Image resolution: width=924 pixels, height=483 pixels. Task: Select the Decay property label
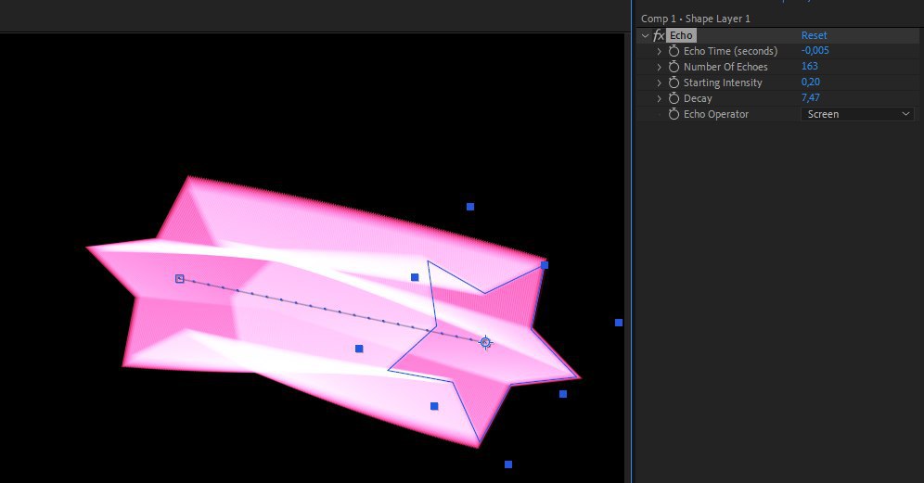coord(698,98)
